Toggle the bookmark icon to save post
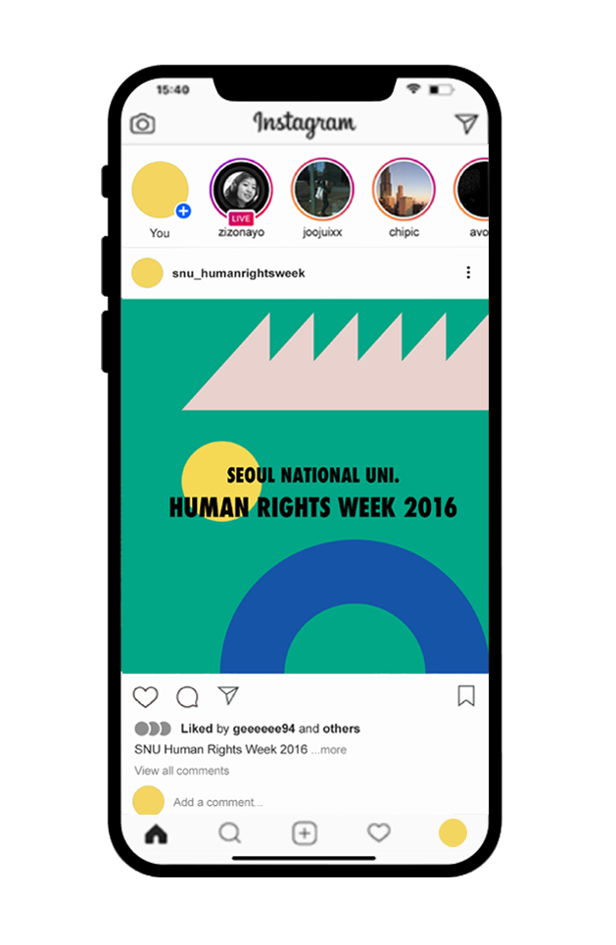 pyautogui.click(x=466, y=695)
